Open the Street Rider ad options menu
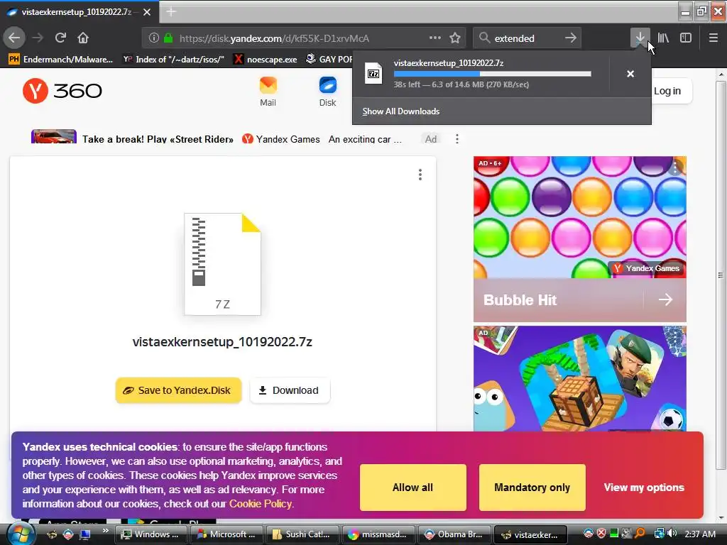The height and width of the screenshot is (545, 727). (457, 139)
